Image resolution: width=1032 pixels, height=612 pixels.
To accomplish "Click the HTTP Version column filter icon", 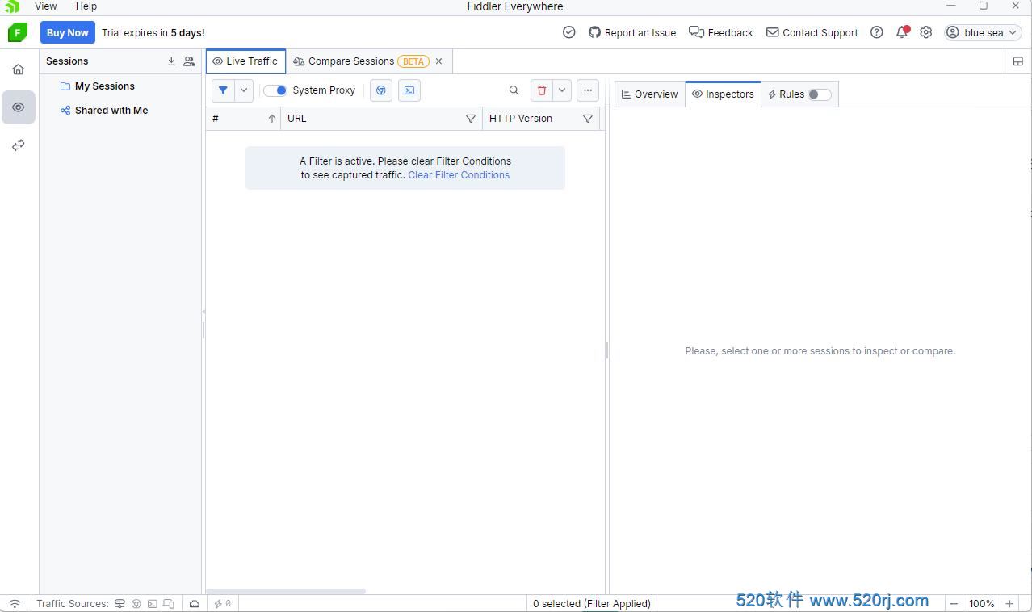I will [588, 119].
